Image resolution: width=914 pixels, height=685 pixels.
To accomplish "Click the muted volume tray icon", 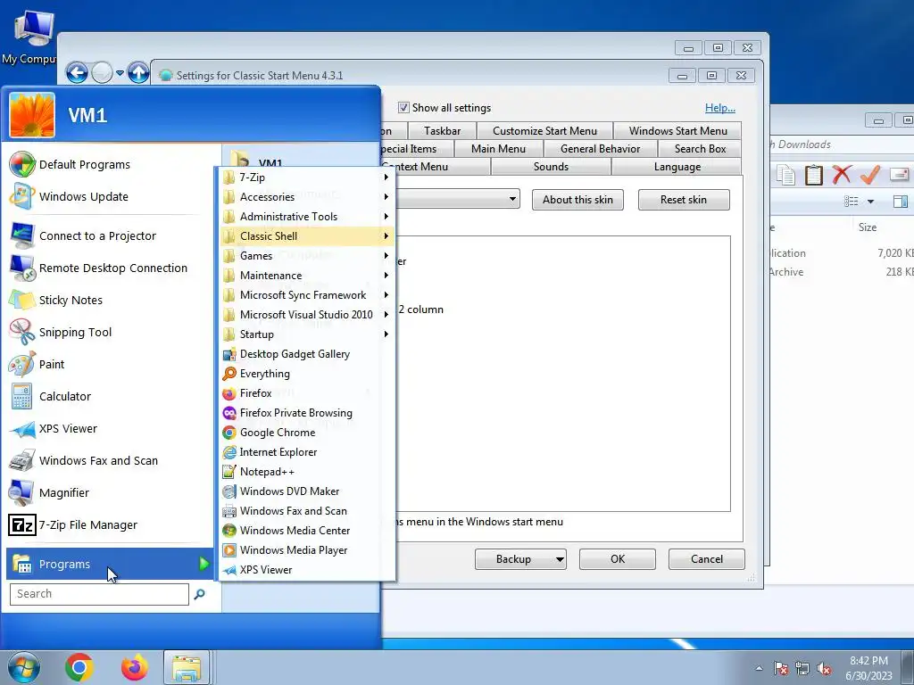I will click(824, 669).
